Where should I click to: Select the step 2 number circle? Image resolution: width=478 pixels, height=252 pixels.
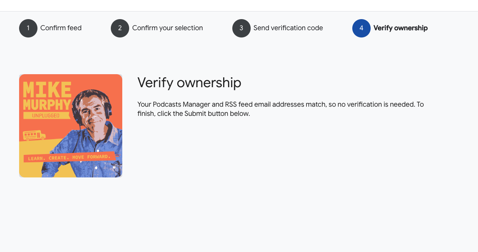pyautogui.click(x=120, y=28)
